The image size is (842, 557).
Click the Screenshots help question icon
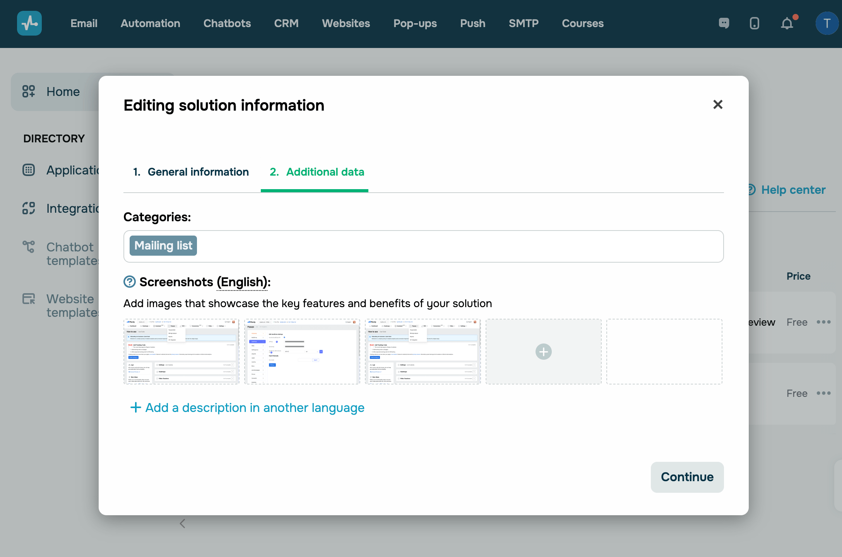[129, 282]
